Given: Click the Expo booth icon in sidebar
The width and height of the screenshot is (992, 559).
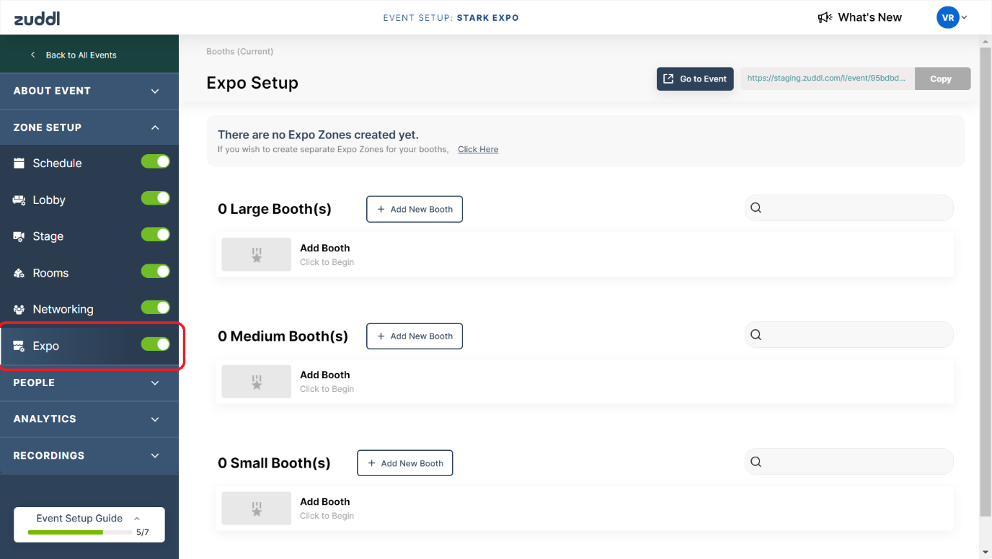Looking at the screenshot, I should [x=19, y=346].
